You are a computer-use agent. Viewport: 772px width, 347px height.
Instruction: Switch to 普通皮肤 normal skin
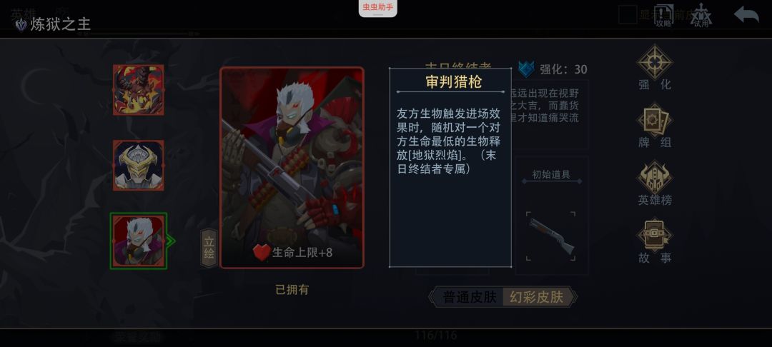coord(469,297)
